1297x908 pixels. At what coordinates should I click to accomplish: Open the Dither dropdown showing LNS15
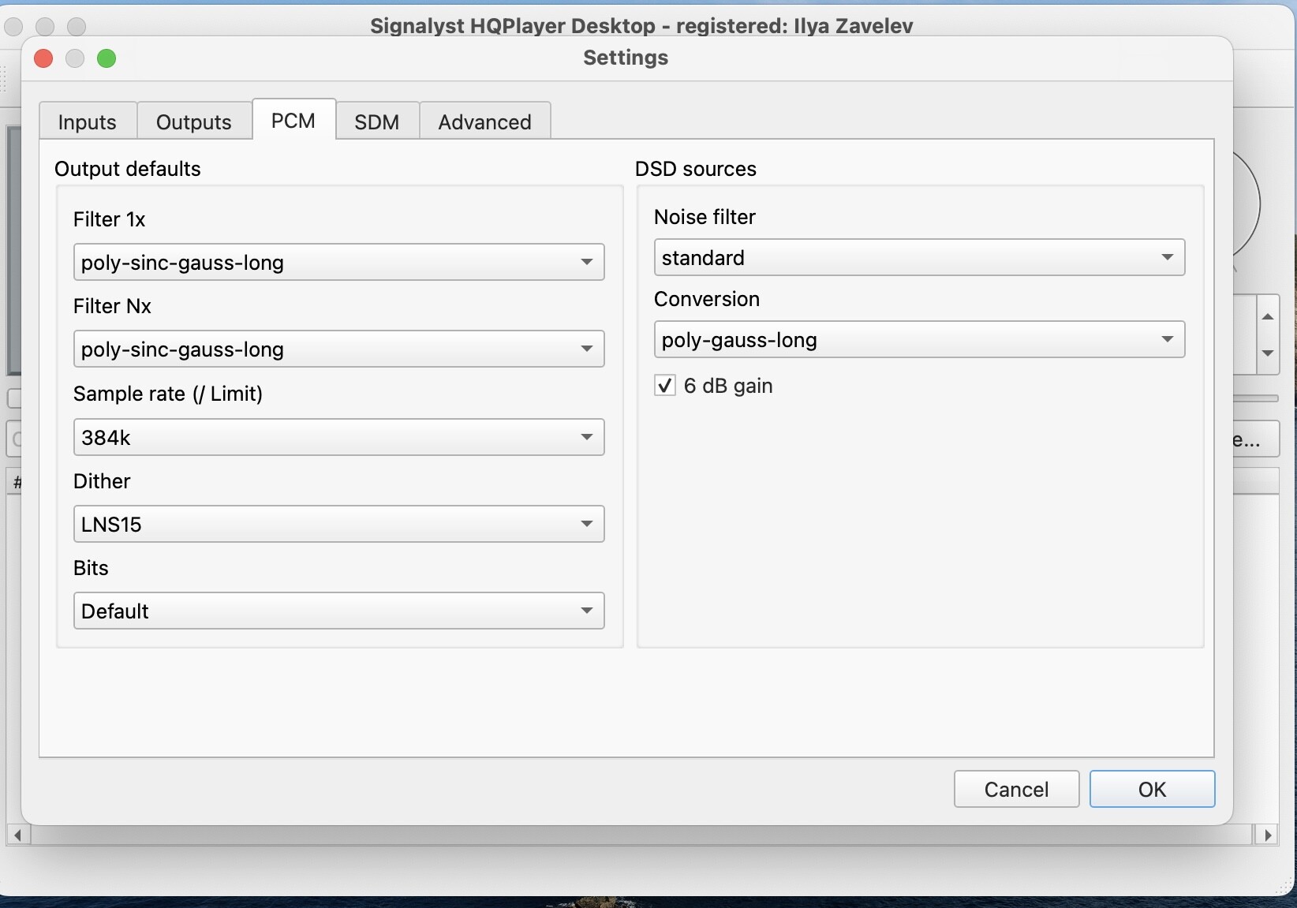click(339, 524)
